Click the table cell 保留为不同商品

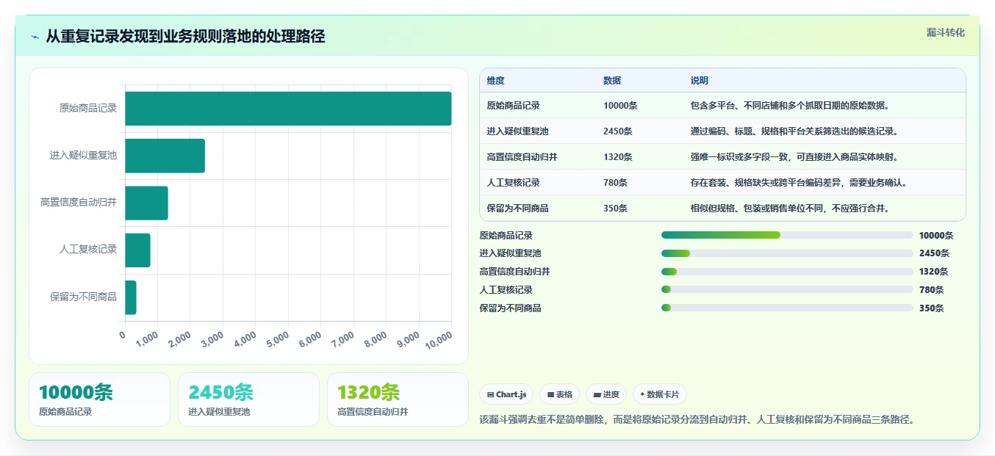pyautogui.click(x=517, y=209)
